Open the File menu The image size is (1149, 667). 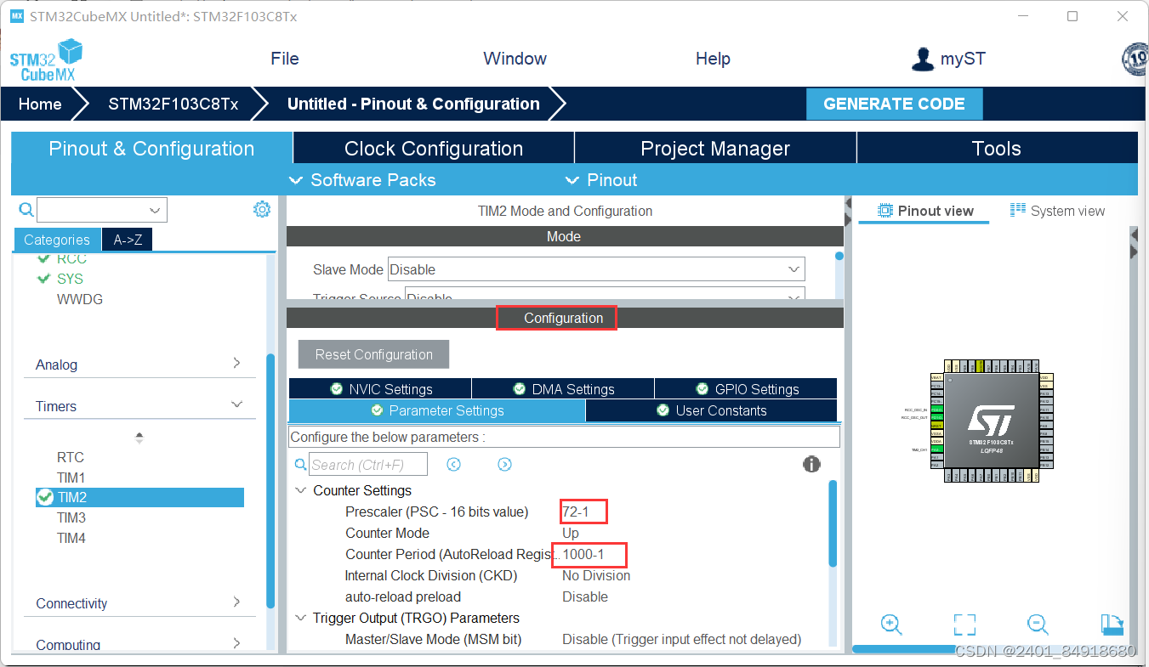pos(285,59)
